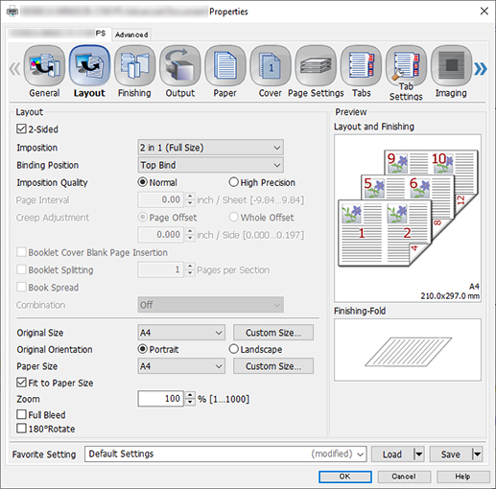Choose Landscape original orientation
Image resolution: width=496 pixels, height=489 pixels.
233,349
